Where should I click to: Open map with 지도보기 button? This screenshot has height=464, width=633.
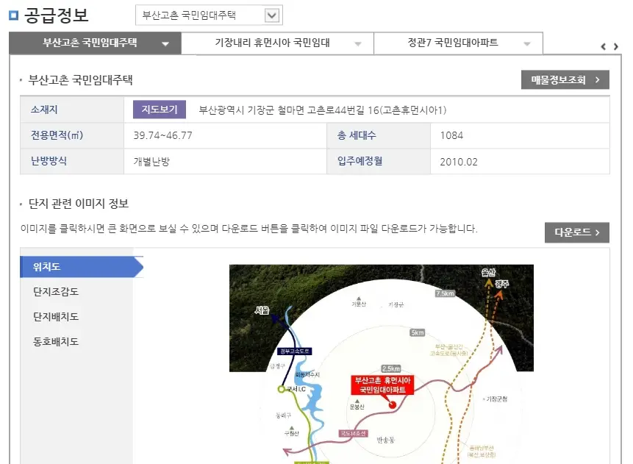160,110
